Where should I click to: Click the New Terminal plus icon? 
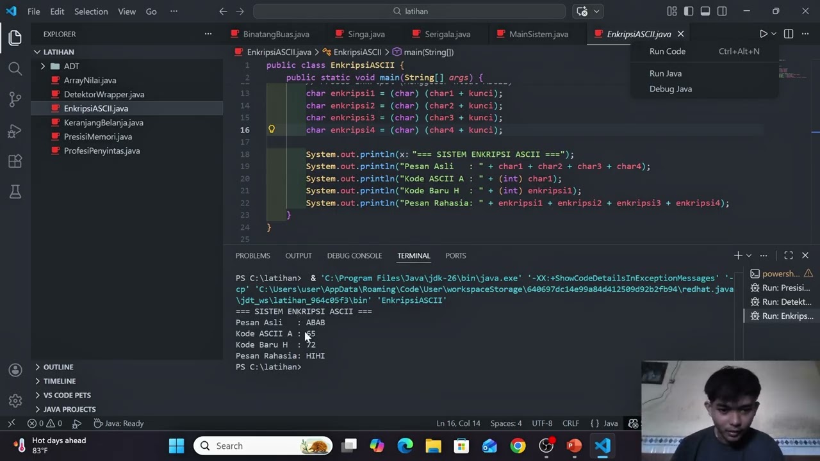[738, 255]
